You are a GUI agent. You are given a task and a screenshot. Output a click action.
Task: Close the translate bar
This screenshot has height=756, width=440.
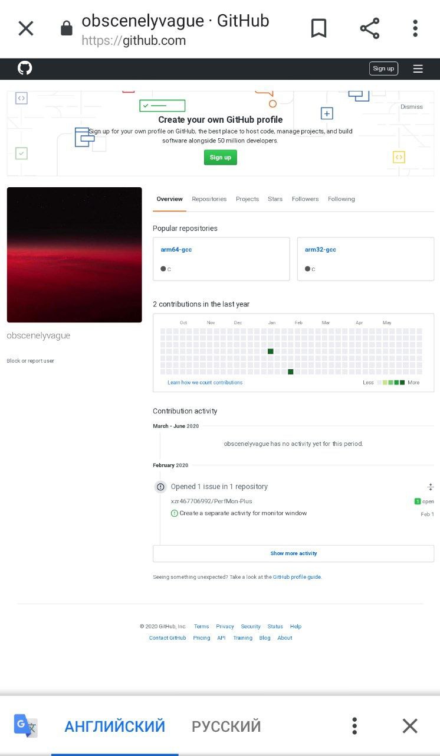click(410, 726)
